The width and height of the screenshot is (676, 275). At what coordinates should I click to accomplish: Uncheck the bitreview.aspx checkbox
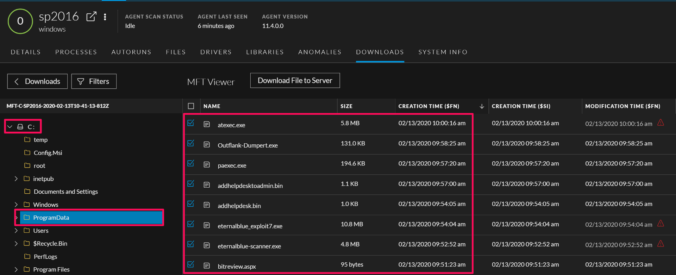click(x=191, y=264)
